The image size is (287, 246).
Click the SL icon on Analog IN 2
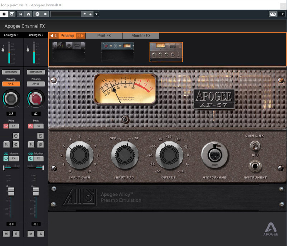[31, 144]
